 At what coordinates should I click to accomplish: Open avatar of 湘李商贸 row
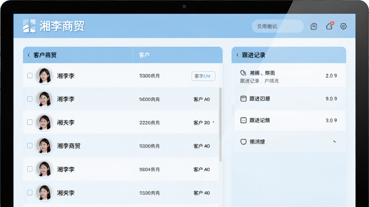(x=44, y=146)
